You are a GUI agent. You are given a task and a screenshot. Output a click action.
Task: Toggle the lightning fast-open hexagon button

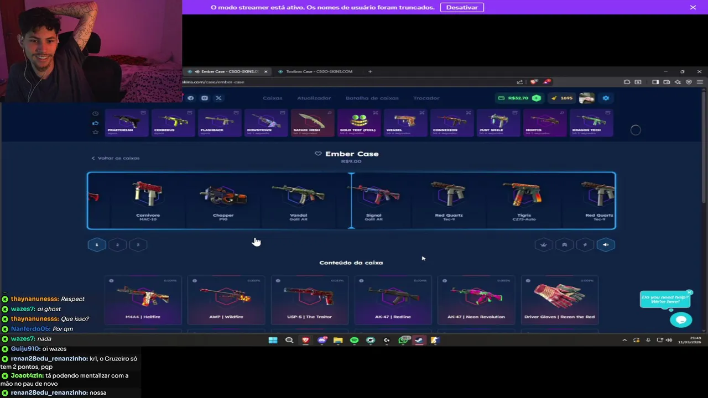pyautogui.click(x=585, y=244)
